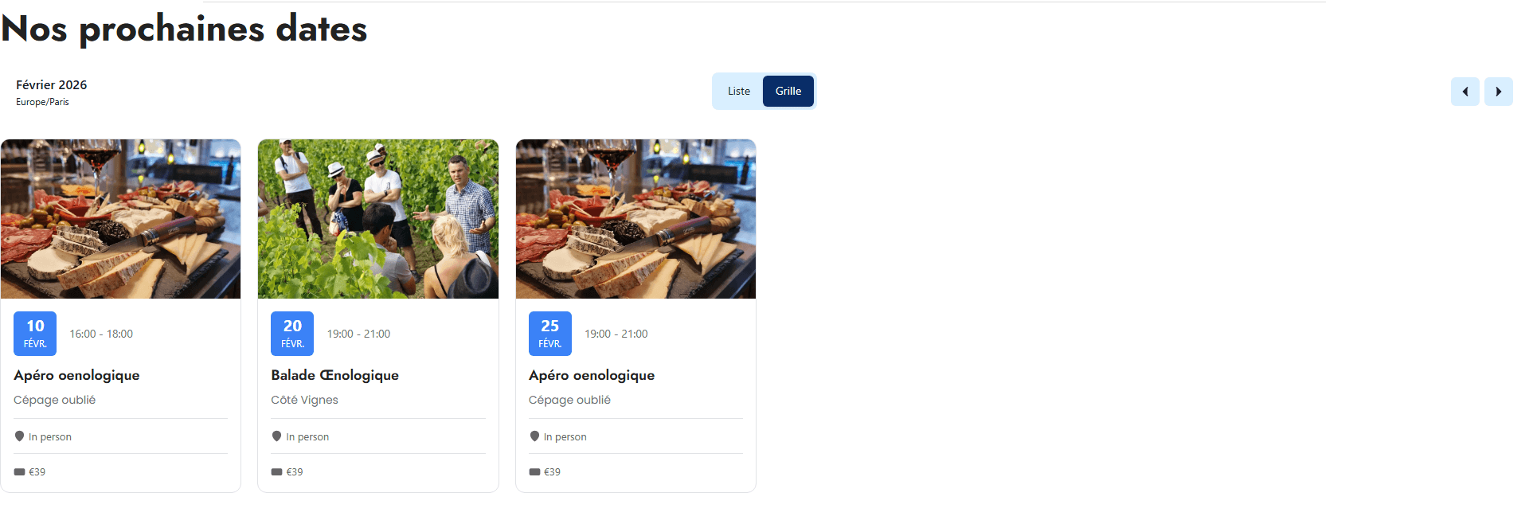
Task: Click the Février 2026 month label
Action: pyautogui.click(x=52, y=84)
